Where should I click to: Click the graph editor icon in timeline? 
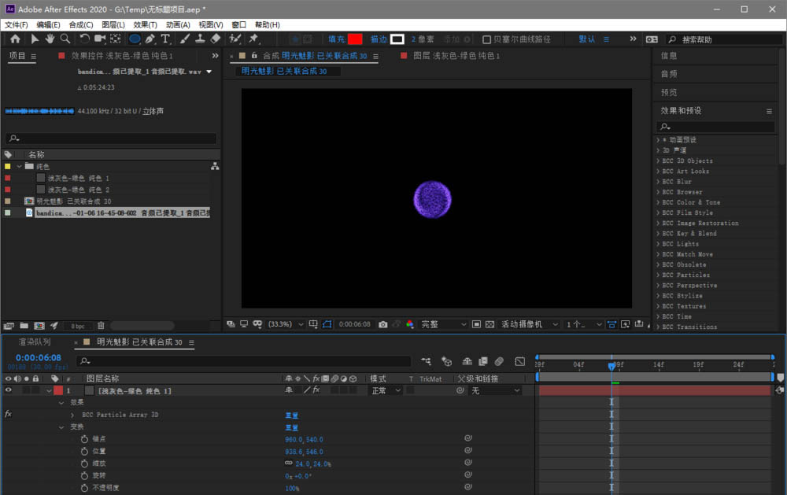pos(520,361)
